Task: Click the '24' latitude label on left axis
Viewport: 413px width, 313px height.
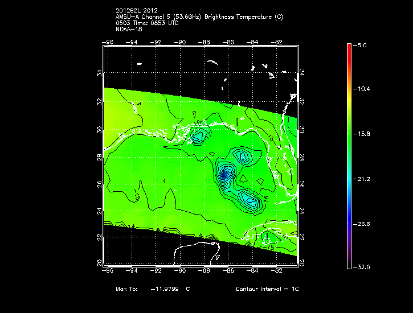Action: 99,211
